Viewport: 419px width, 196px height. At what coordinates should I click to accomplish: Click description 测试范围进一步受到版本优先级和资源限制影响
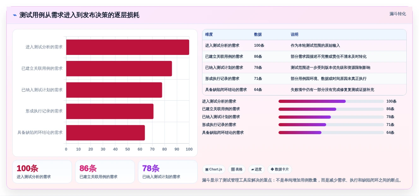331,68
